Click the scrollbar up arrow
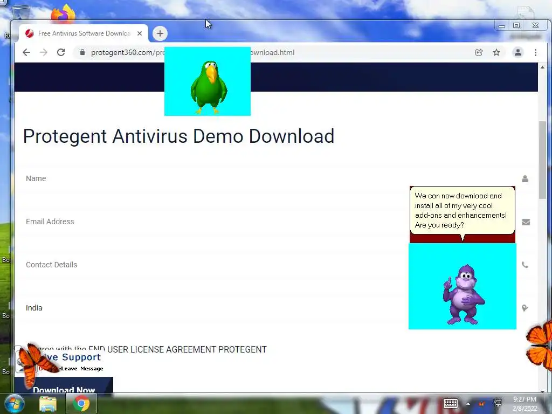Screen dimensions: 552x414 coord(542,67)
